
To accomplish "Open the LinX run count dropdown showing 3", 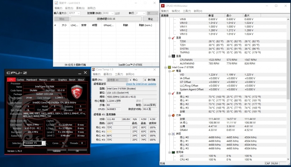I will coord(144,13).
